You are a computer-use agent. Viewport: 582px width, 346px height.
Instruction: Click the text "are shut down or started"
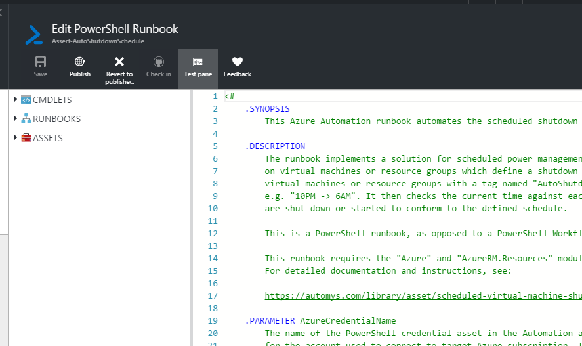pos(325,209)
